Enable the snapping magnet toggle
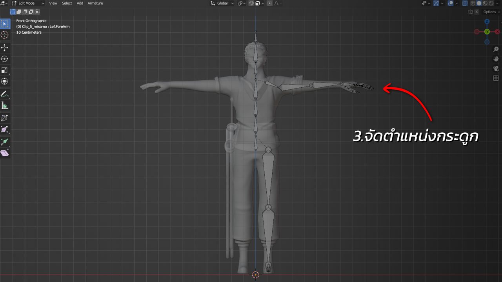This screenshot has width=502, height=282. point(252,3)
